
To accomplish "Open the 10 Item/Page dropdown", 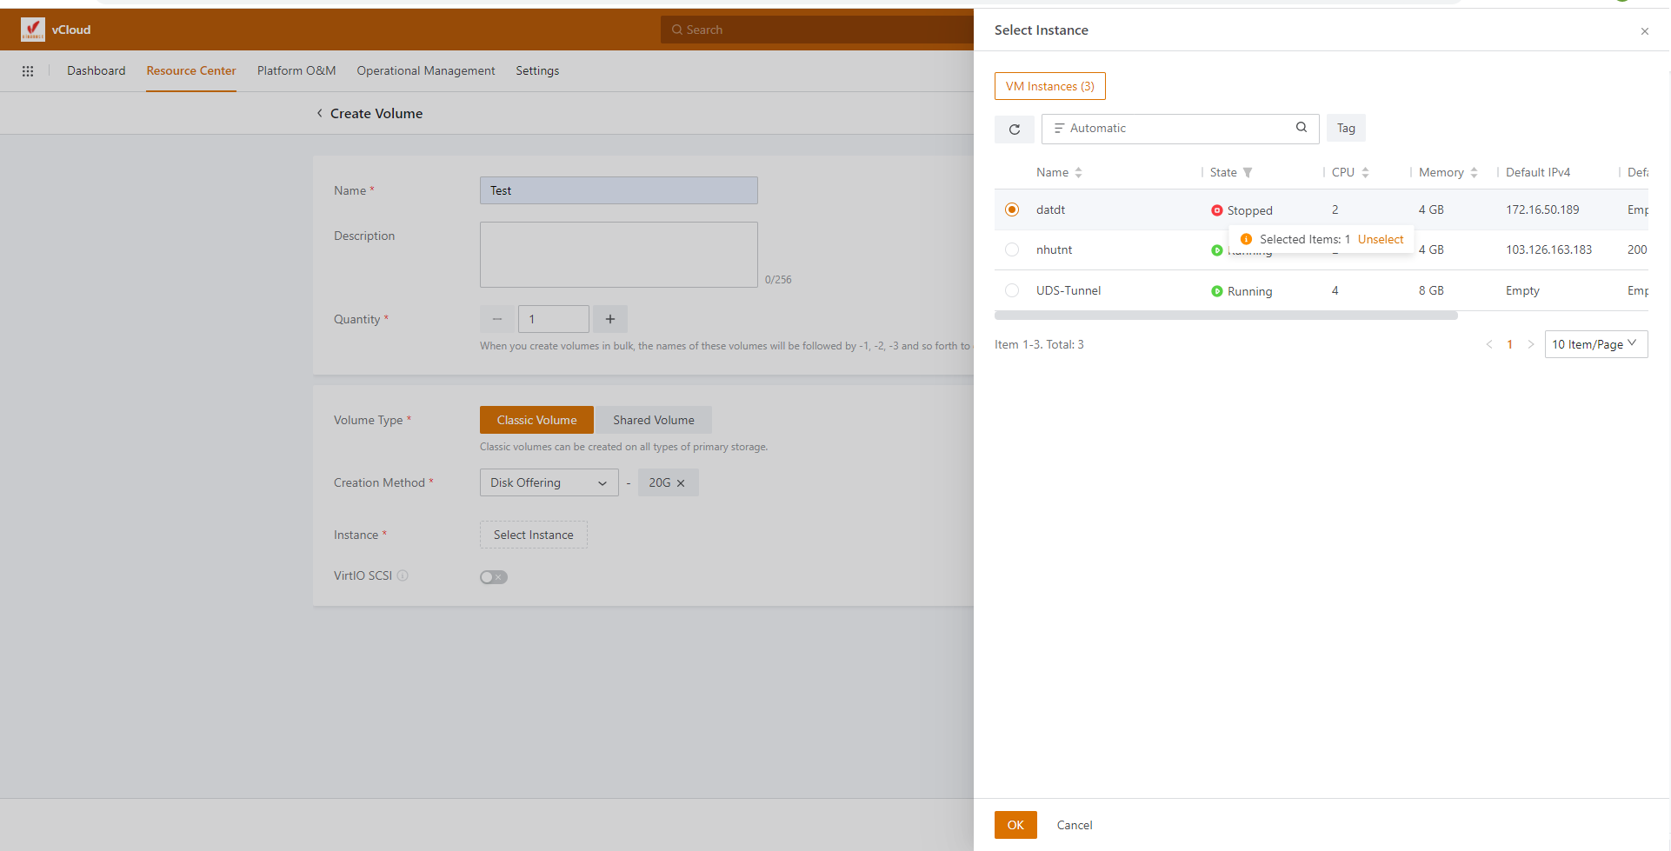I will [1595, 344].
